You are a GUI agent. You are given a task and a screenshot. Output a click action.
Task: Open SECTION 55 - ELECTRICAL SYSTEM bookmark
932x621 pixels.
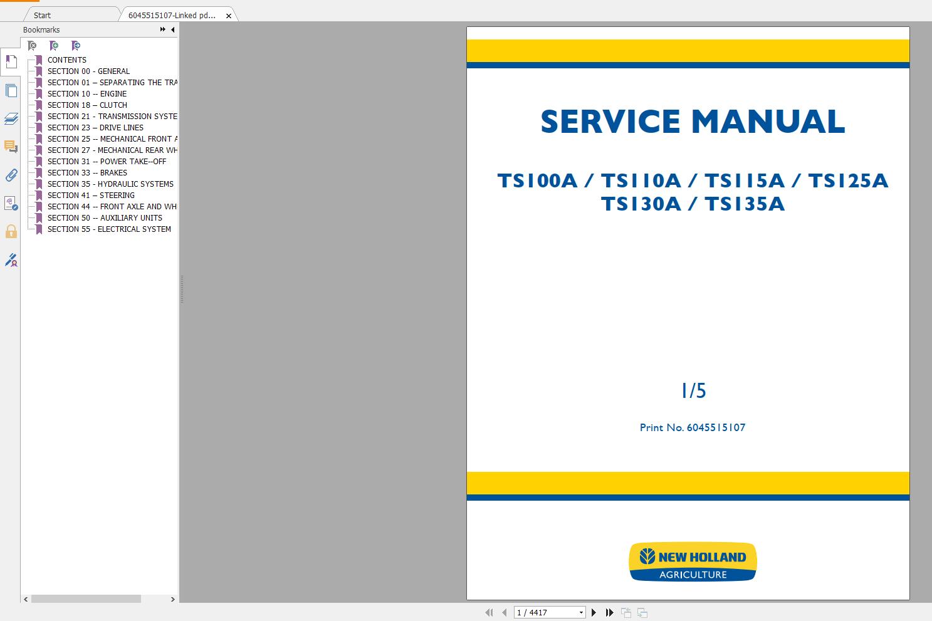109,229
